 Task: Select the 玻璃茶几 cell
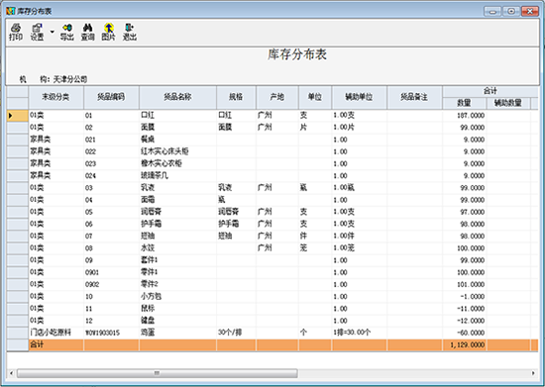(177, 175)
